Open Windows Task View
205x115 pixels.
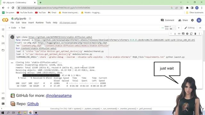(13, 113)
